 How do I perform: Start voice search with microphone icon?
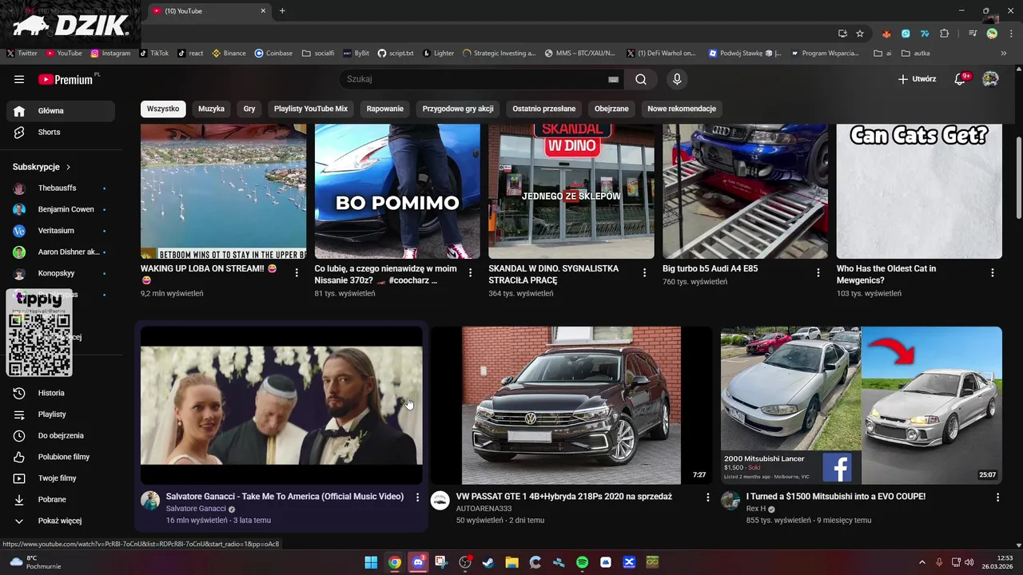pyautogui.click(x=677, y=79)
